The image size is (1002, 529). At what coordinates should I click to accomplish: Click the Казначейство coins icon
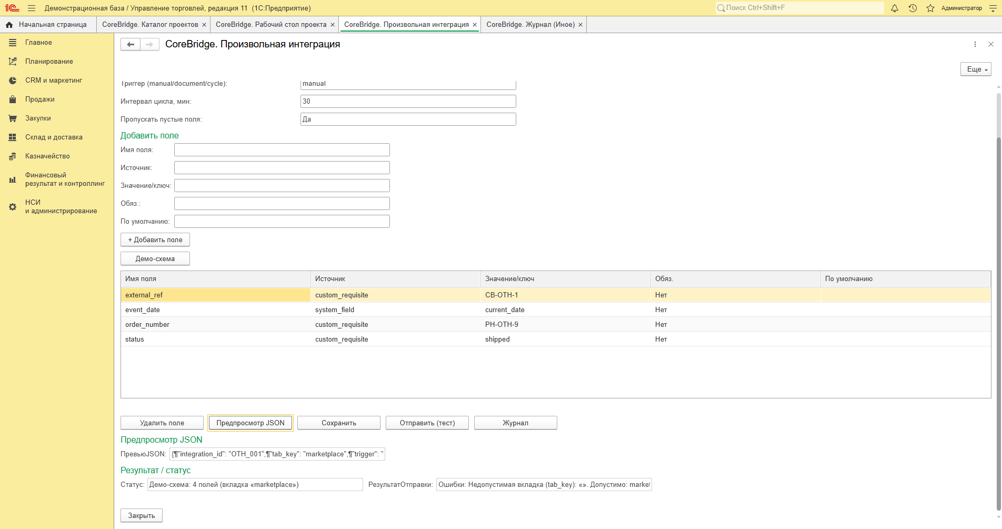(x=13, y=156)
